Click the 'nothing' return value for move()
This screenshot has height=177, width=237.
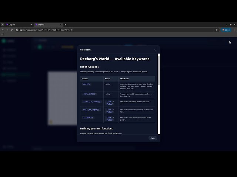click(107, 84)
